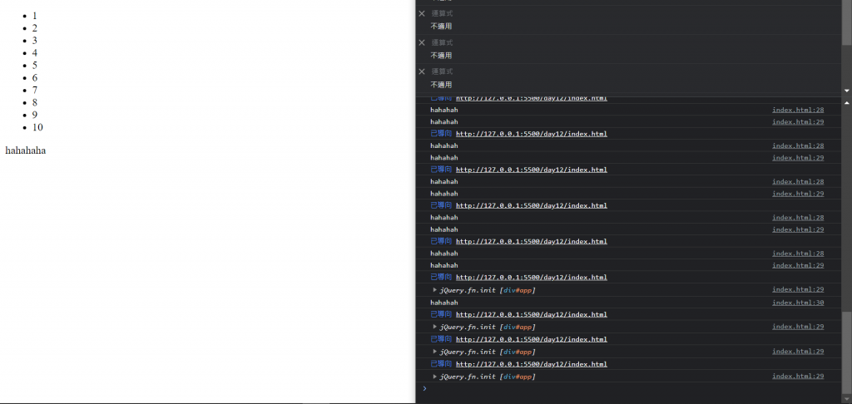Click list item 4 on the page
Viewport: 852px width, 404px height.
coord(35,53)
